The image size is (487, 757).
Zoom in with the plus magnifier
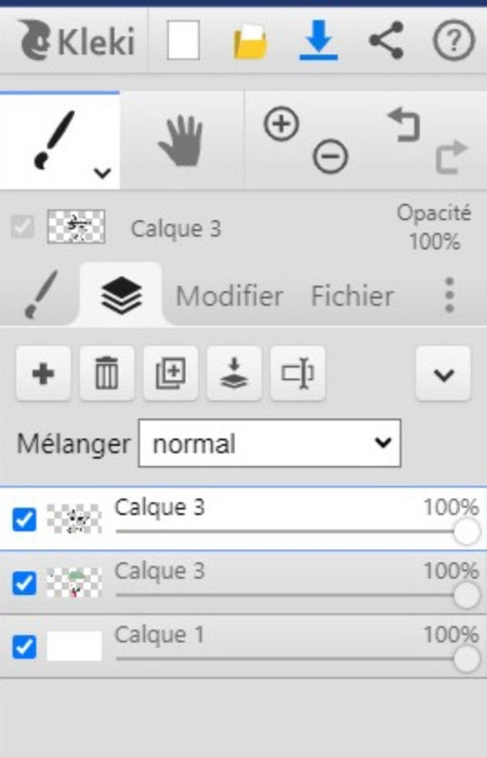click(282, 124)
